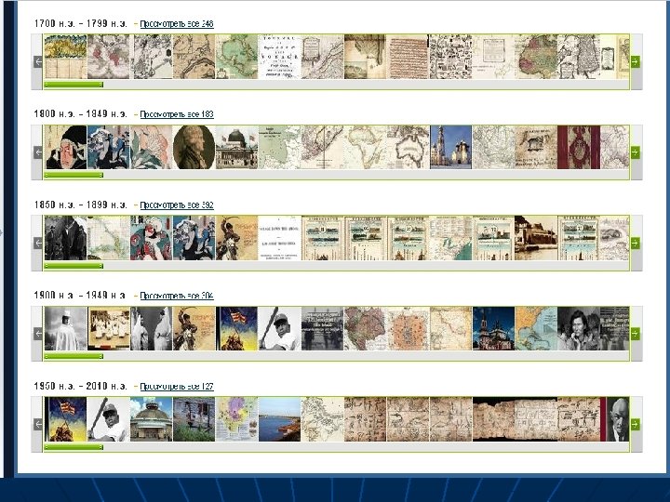Viewport: 670px width, 502px height.
Task: Click left arrow of 1850–1899 row
Action: pyautogui.click(x=38, y=244)
